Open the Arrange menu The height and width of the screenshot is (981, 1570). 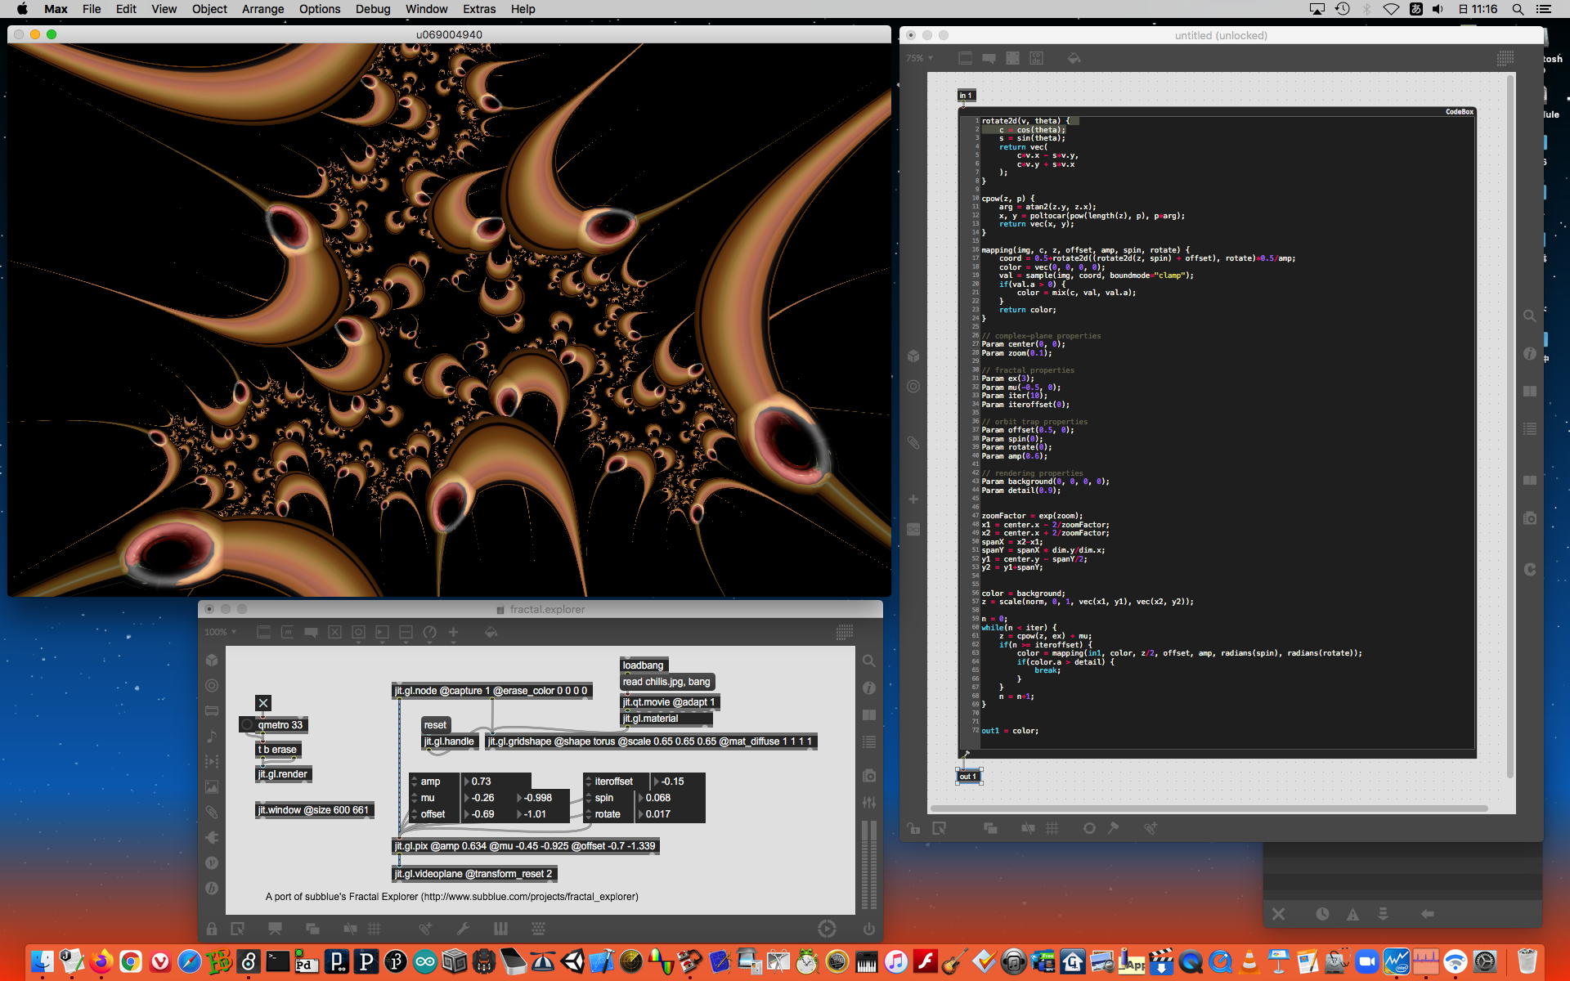click(262, 9)
